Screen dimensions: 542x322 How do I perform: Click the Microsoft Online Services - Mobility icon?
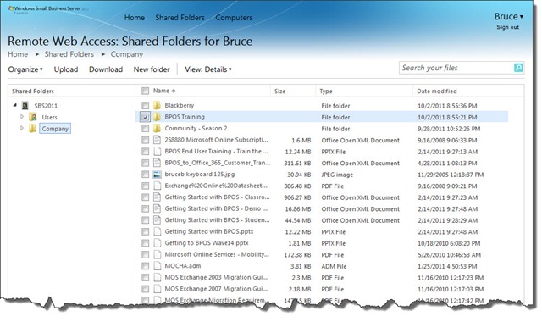point(157,254)
